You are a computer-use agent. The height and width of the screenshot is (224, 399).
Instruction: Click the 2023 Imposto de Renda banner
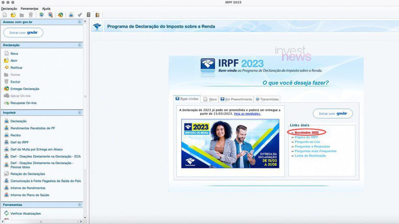(230, 143)
